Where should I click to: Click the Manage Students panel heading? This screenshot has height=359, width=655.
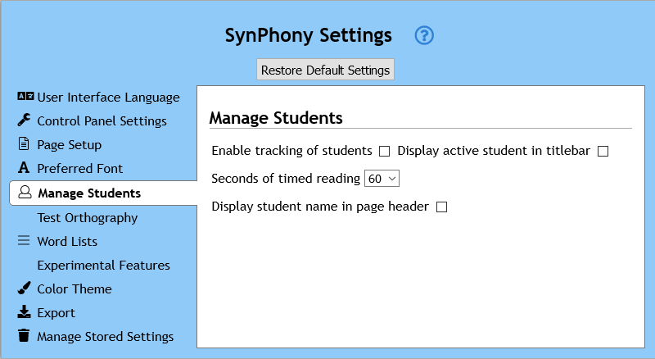coord(276,118)
